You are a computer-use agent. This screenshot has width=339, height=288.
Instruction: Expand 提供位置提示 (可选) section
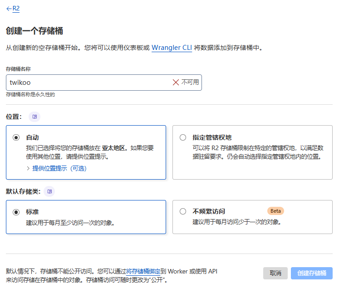coord(56,168)
